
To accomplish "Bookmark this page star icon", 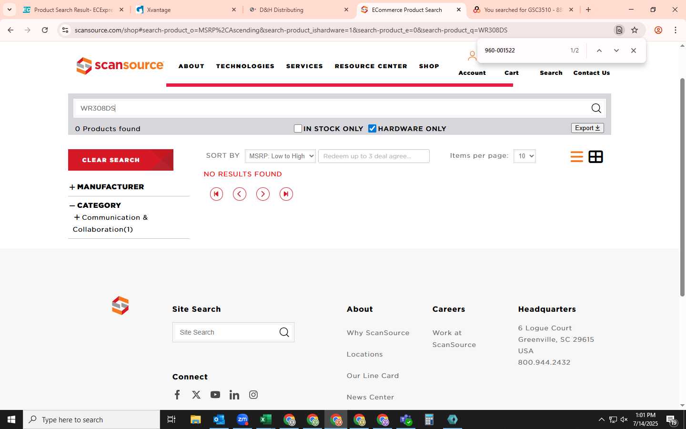I will (635, 30).
